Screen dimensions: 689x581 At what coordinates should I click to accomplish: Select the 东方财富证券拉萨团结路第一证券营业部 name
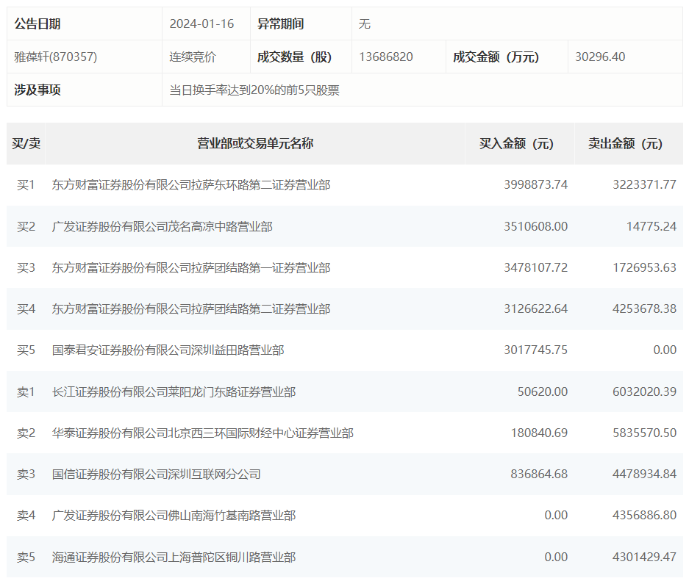click(x=191, y=267)
